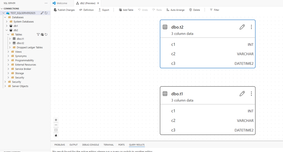Open the dbo.t2 table options menu
Image resolution: width=283 pixels, height=152 pixels.
click(251, 27)
